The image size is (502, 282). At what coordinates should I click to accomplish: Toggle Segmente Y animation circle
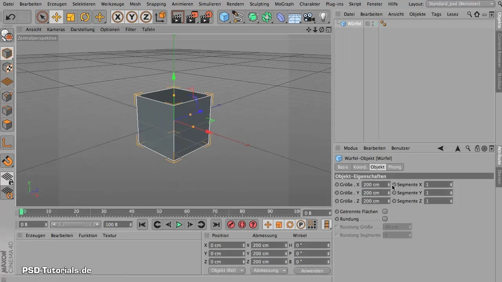(x=394, y=193)
